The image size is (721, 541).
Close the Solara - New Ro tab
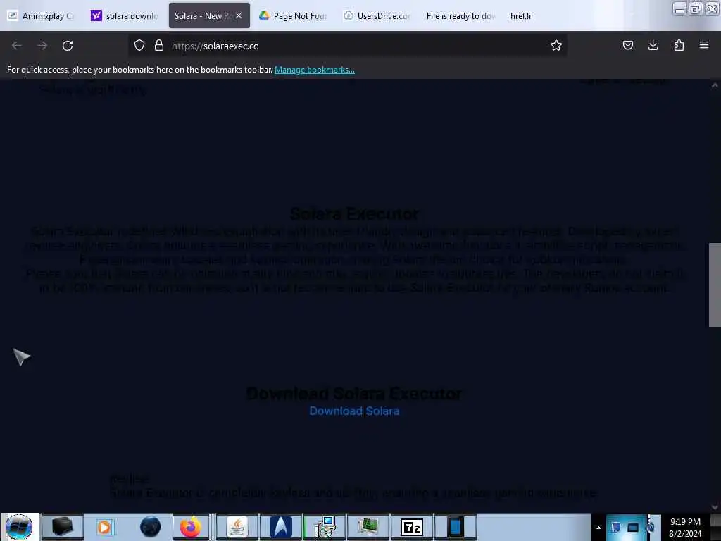pos(239,15)
